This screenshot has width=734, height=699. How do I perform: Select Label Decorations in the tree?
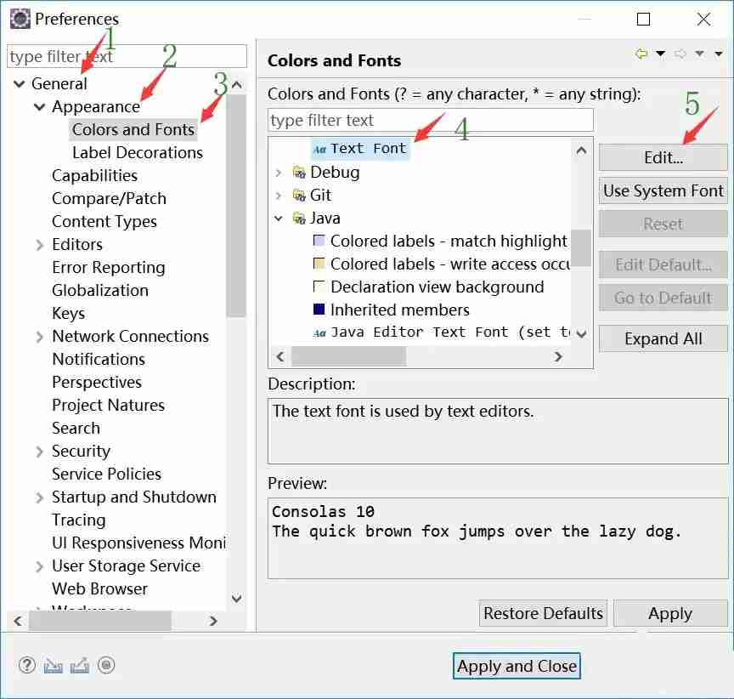pos(138,153)
